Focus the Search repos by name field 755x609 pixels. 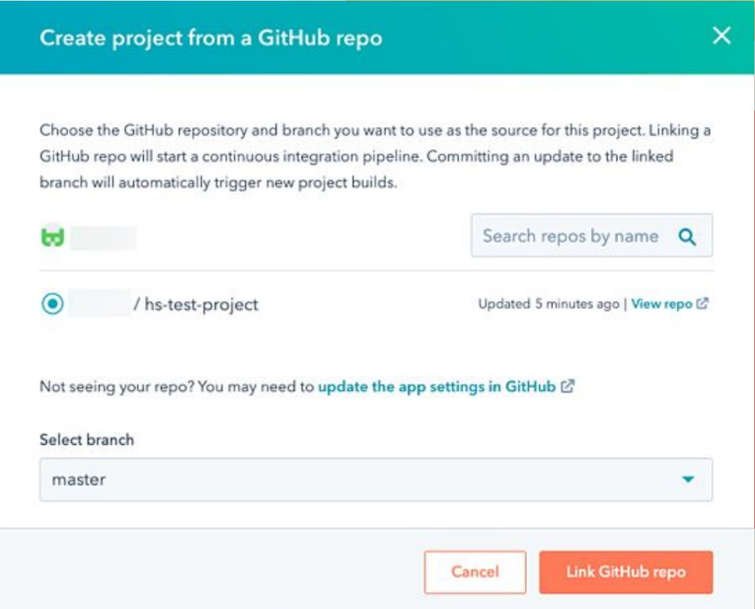tap(592, 235)
